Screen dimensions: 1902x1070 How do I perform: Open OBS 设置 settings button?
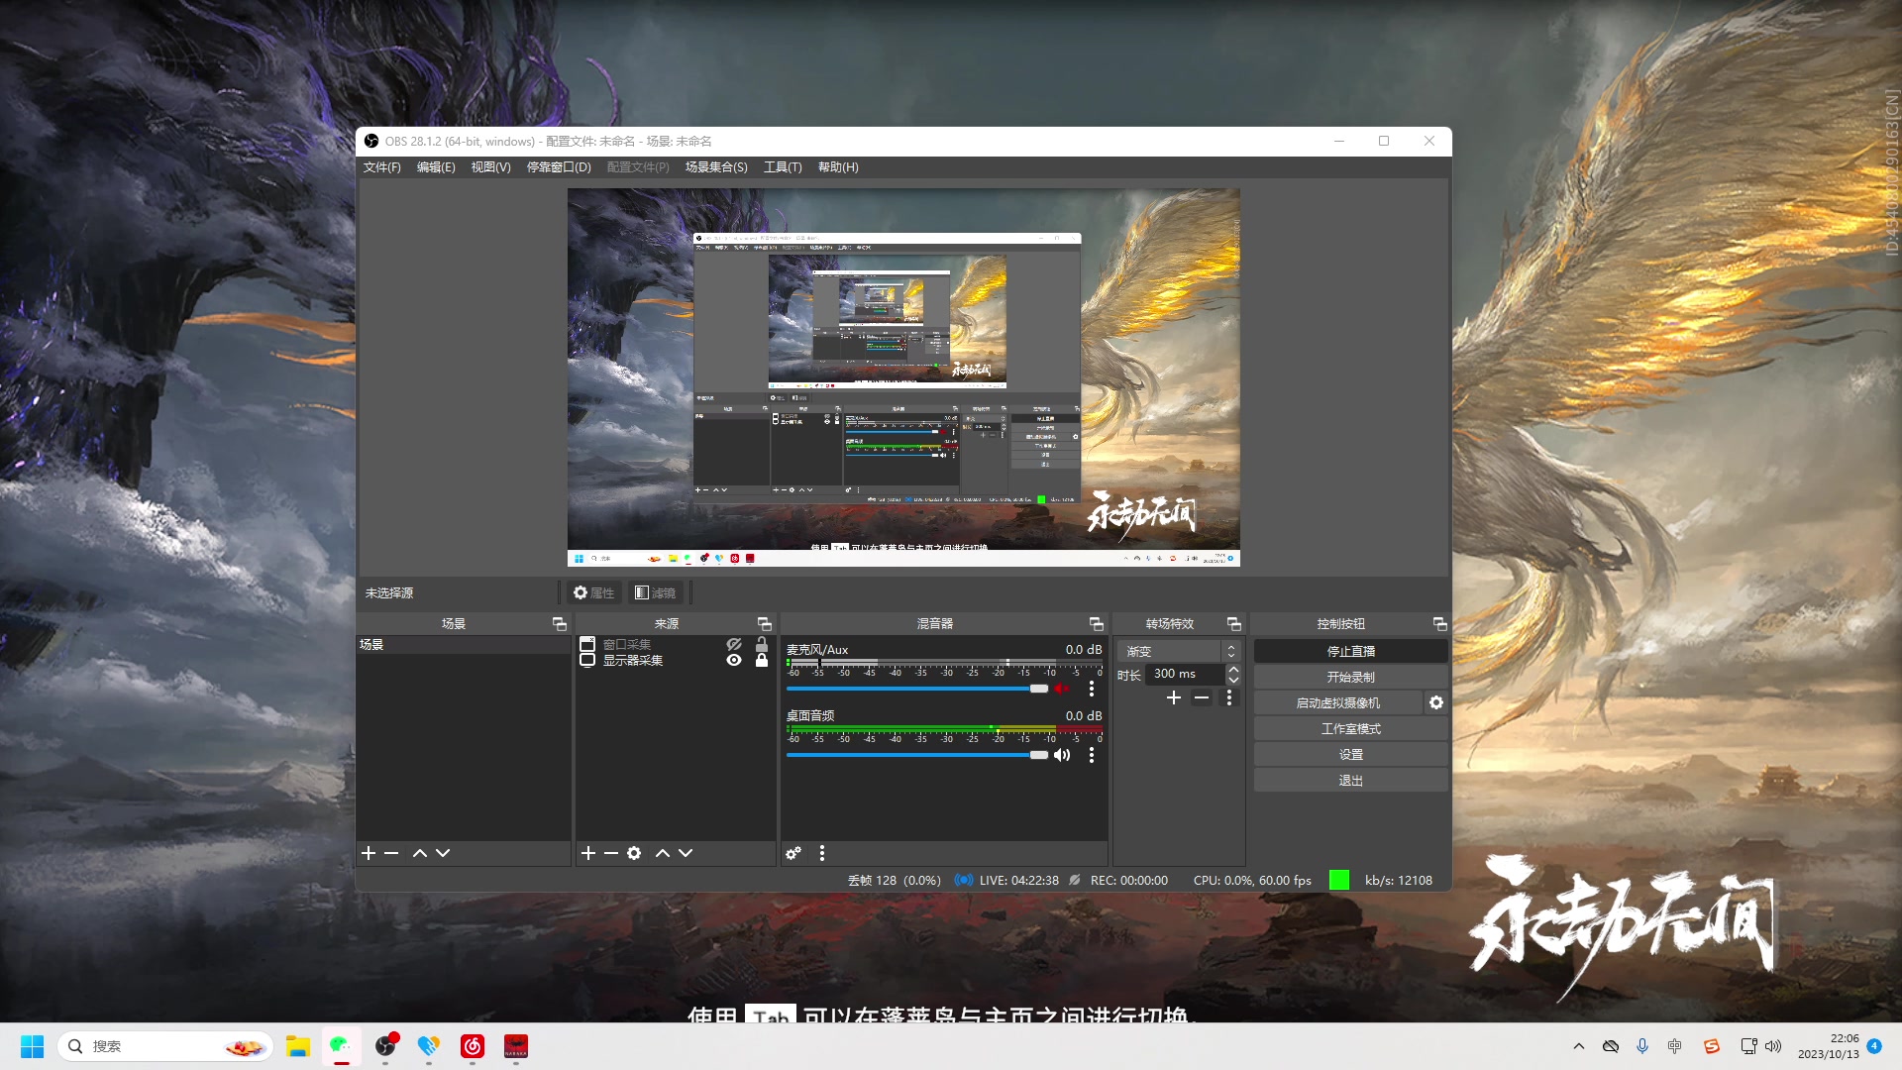(1350, 754)
